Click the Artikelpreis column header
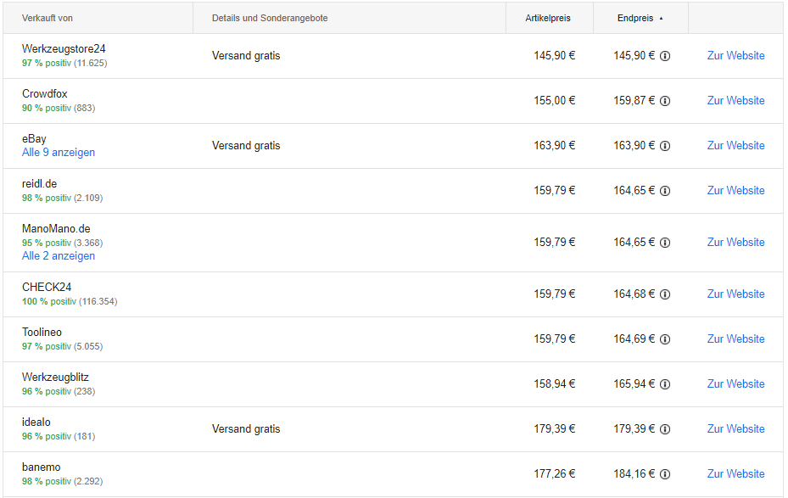 tap(548, 18)
